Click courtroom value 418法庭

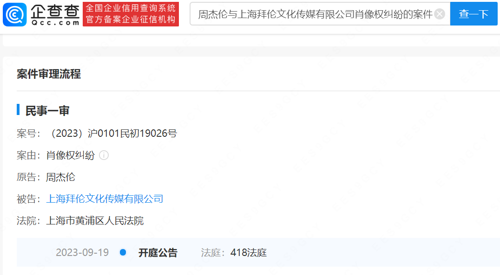point(249,253)
